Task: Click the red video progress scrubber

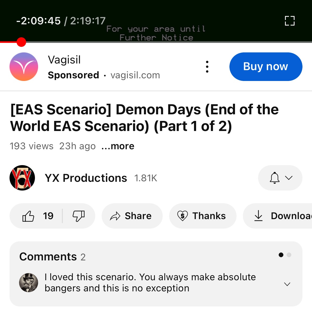Action: [21, 42]
